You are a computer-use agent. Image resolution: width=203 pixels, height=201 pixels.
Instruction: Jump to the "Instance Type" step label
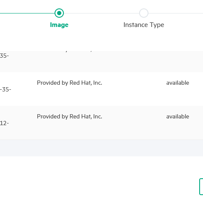(x=144, y=25)
